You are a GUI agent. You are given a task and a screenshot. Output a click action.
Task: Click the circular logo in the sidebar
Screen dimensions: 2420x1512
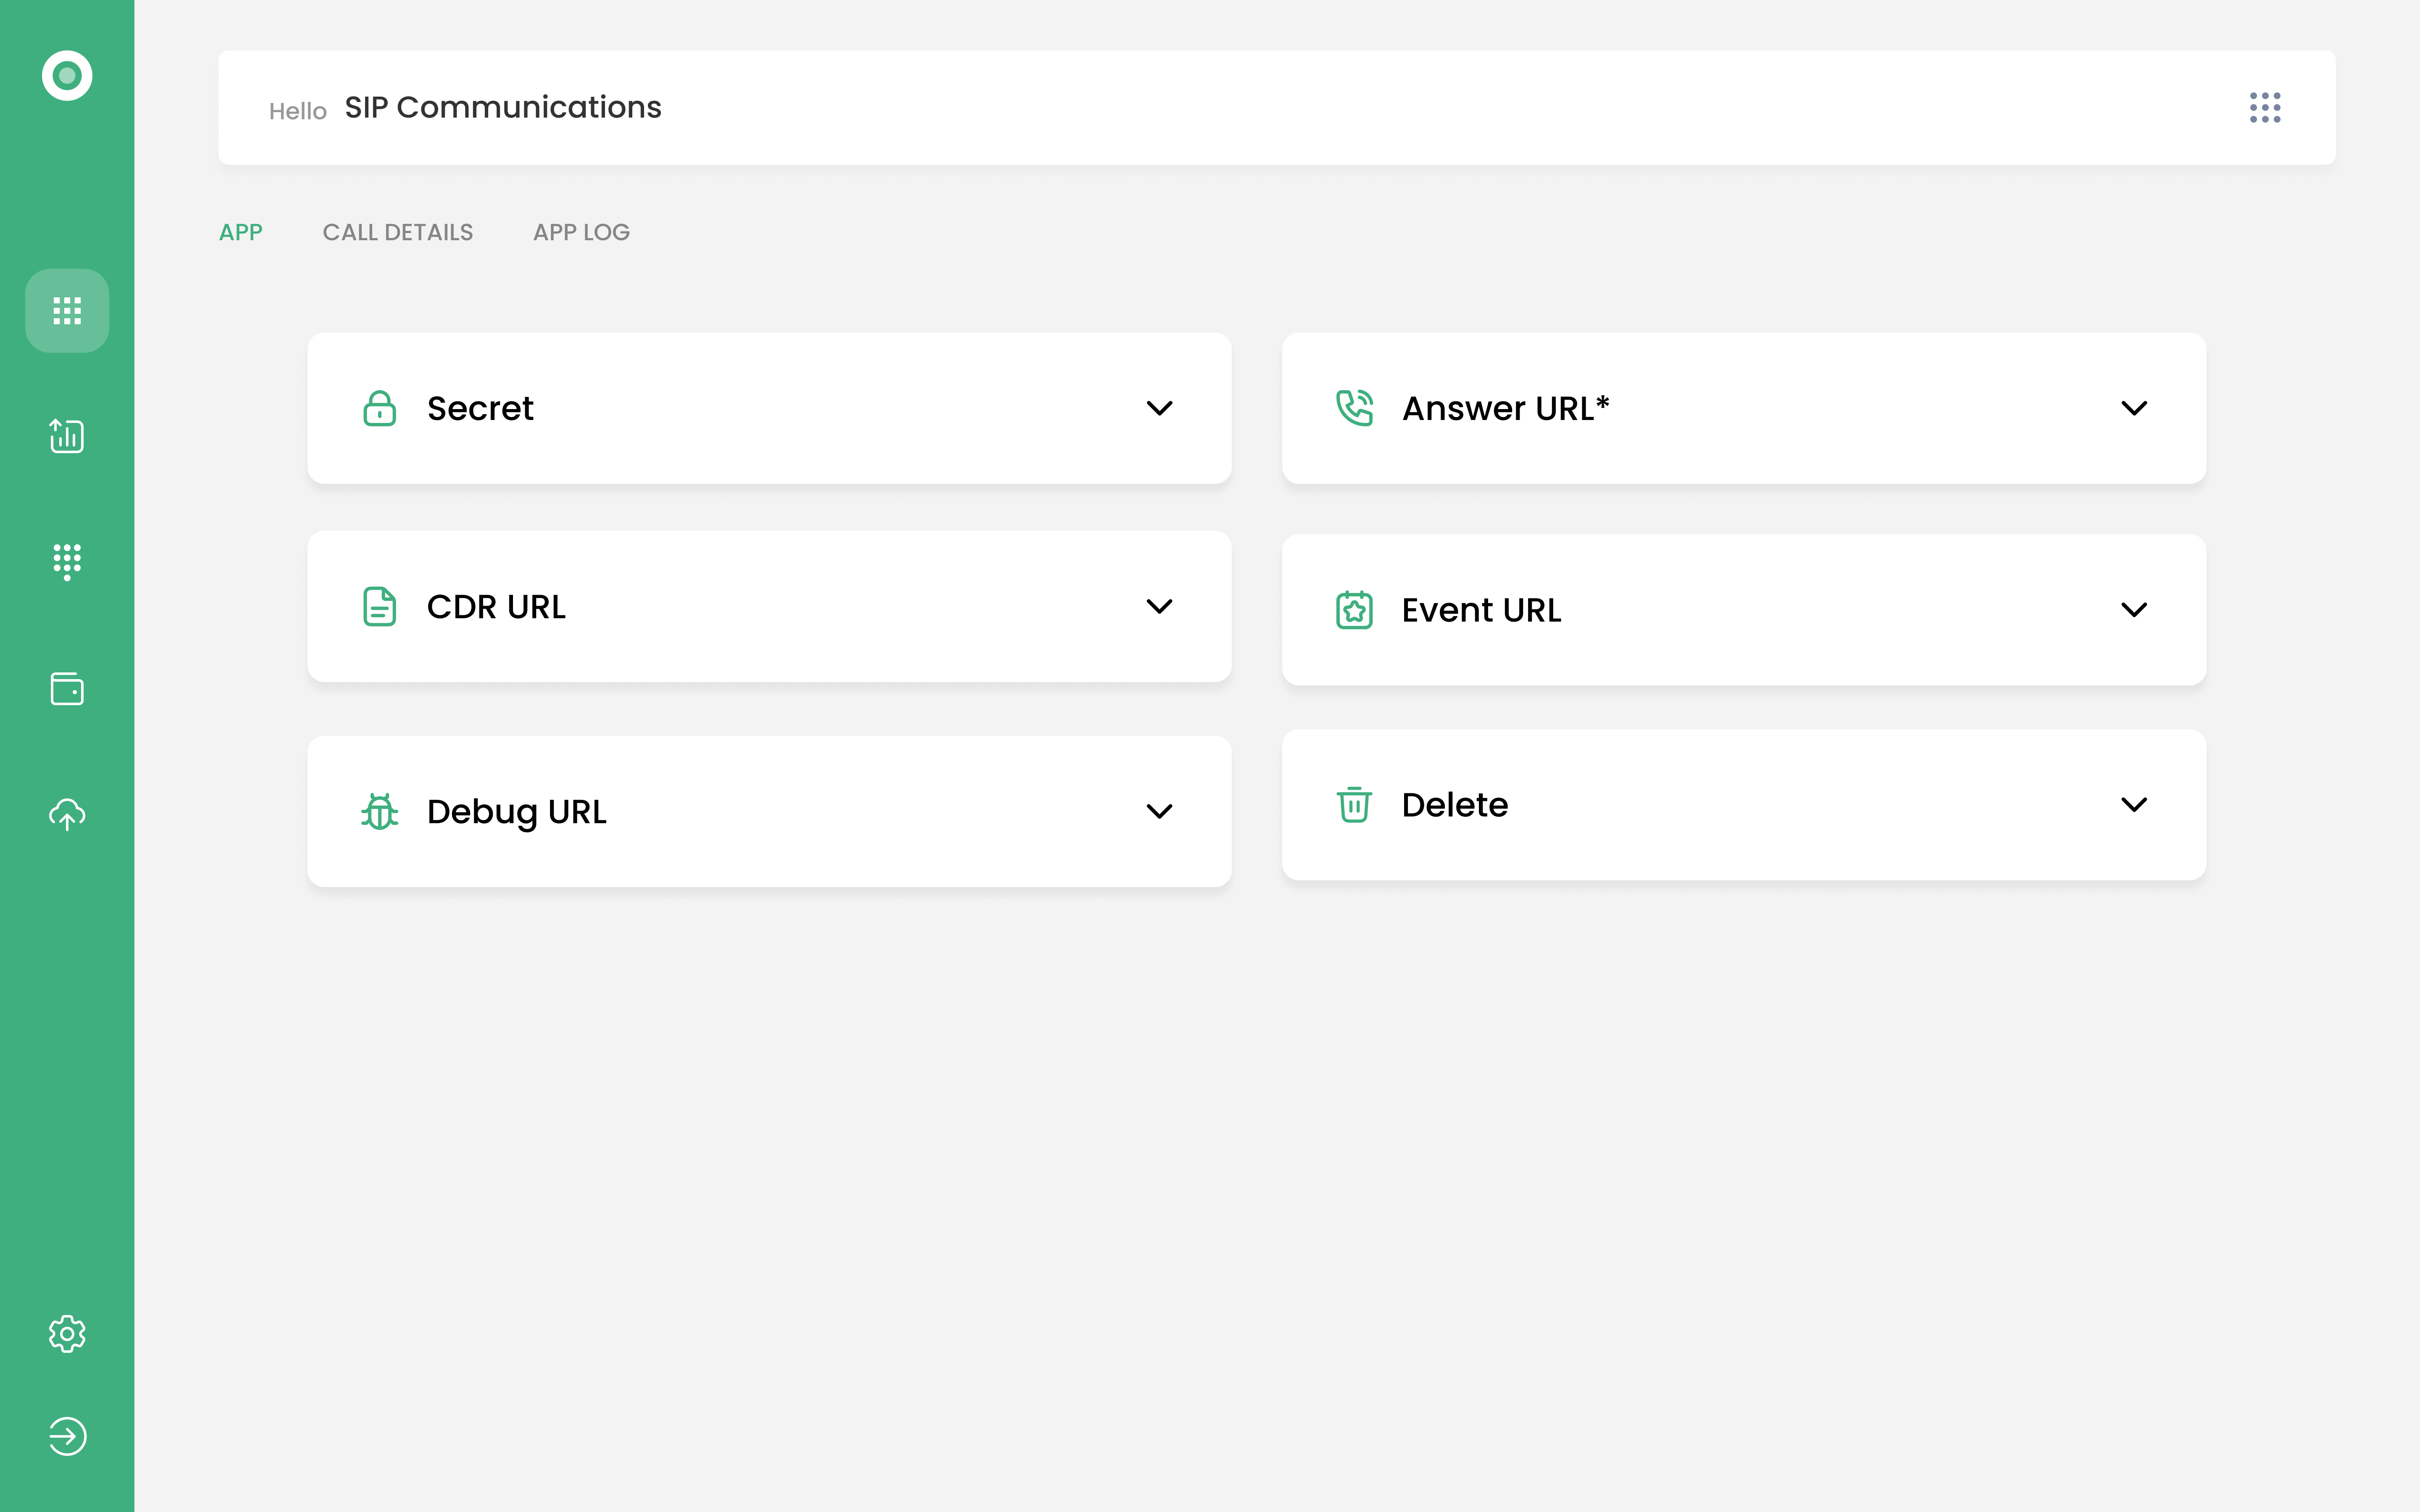67,76
